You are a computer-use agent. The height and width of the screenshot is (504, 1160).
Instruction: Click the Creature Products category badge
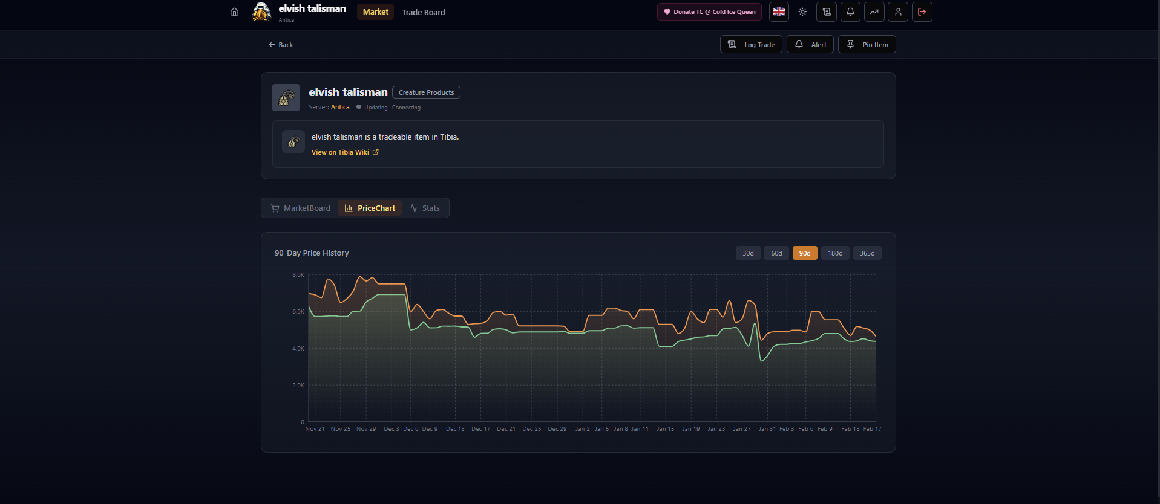click(426, 92)
